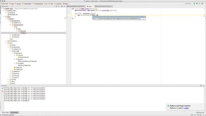Viewport: 206px width, 116px height.
Task: Open the build.php run configuration dropdown
Action: (x=188, y=4)
